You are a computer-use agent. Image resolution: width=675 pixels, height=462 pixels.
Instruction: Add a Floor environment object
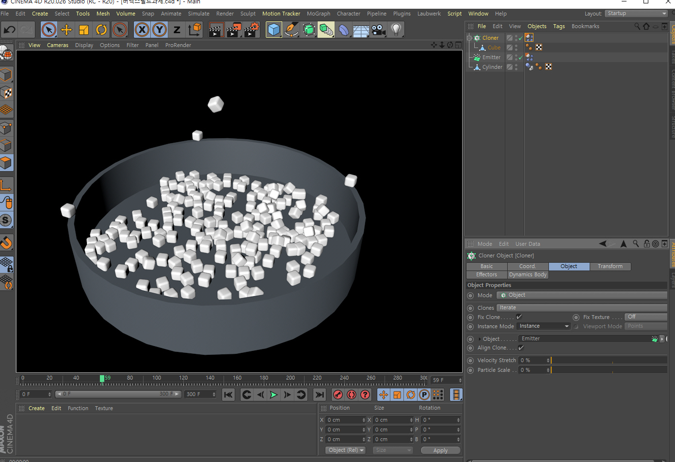tap(361, 30)
